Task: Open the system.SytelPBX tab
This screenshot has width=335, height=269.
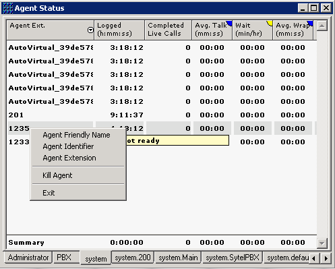Action: (x=233, y=258)
